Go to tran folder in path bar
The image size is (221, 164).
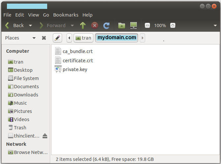coord(83,38)
